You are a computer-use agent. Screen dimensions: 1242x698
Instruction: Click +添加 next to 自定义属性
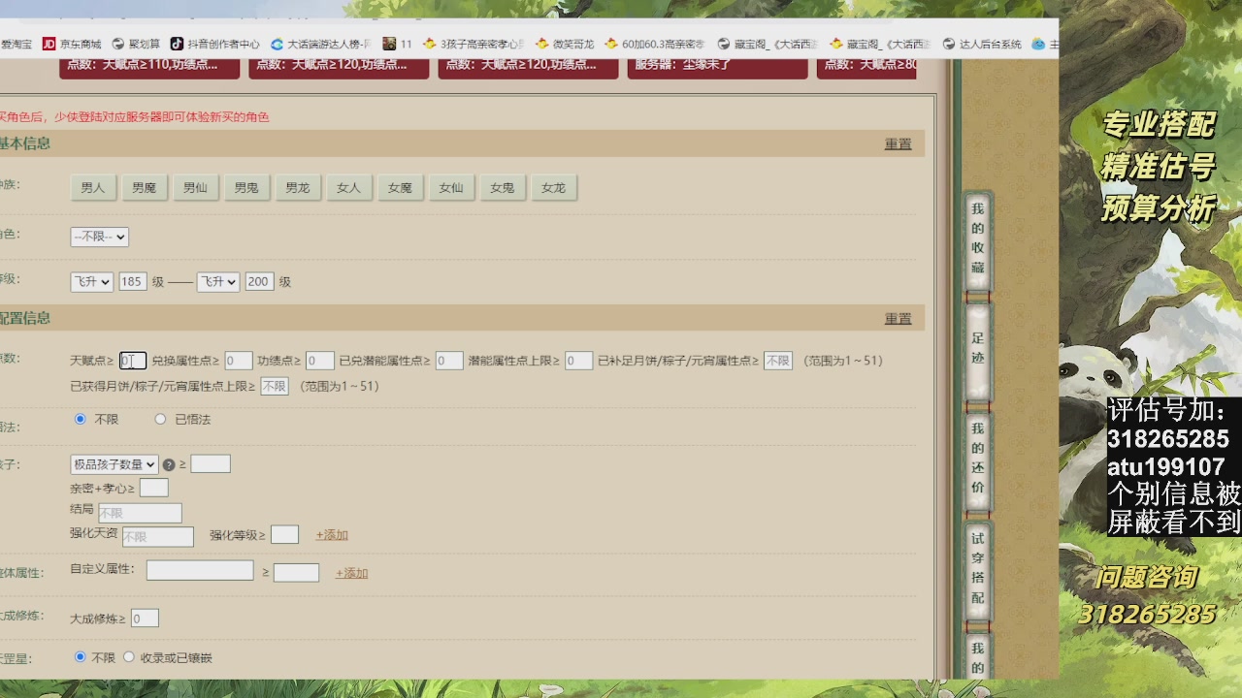tap(352, 573)
